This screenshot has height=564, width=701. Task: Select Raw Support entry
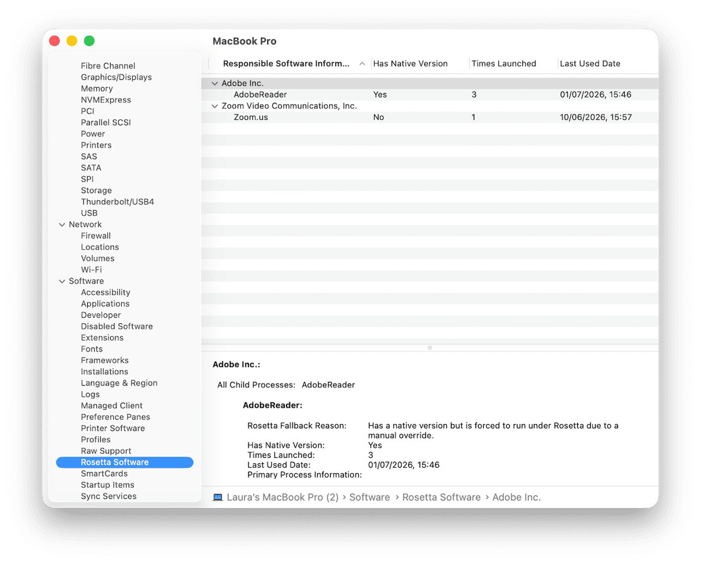pos(106,451)
